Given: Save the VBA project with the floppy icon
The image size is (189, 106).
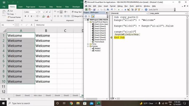Looking at the screenshot, I should [x=94, y=9].
